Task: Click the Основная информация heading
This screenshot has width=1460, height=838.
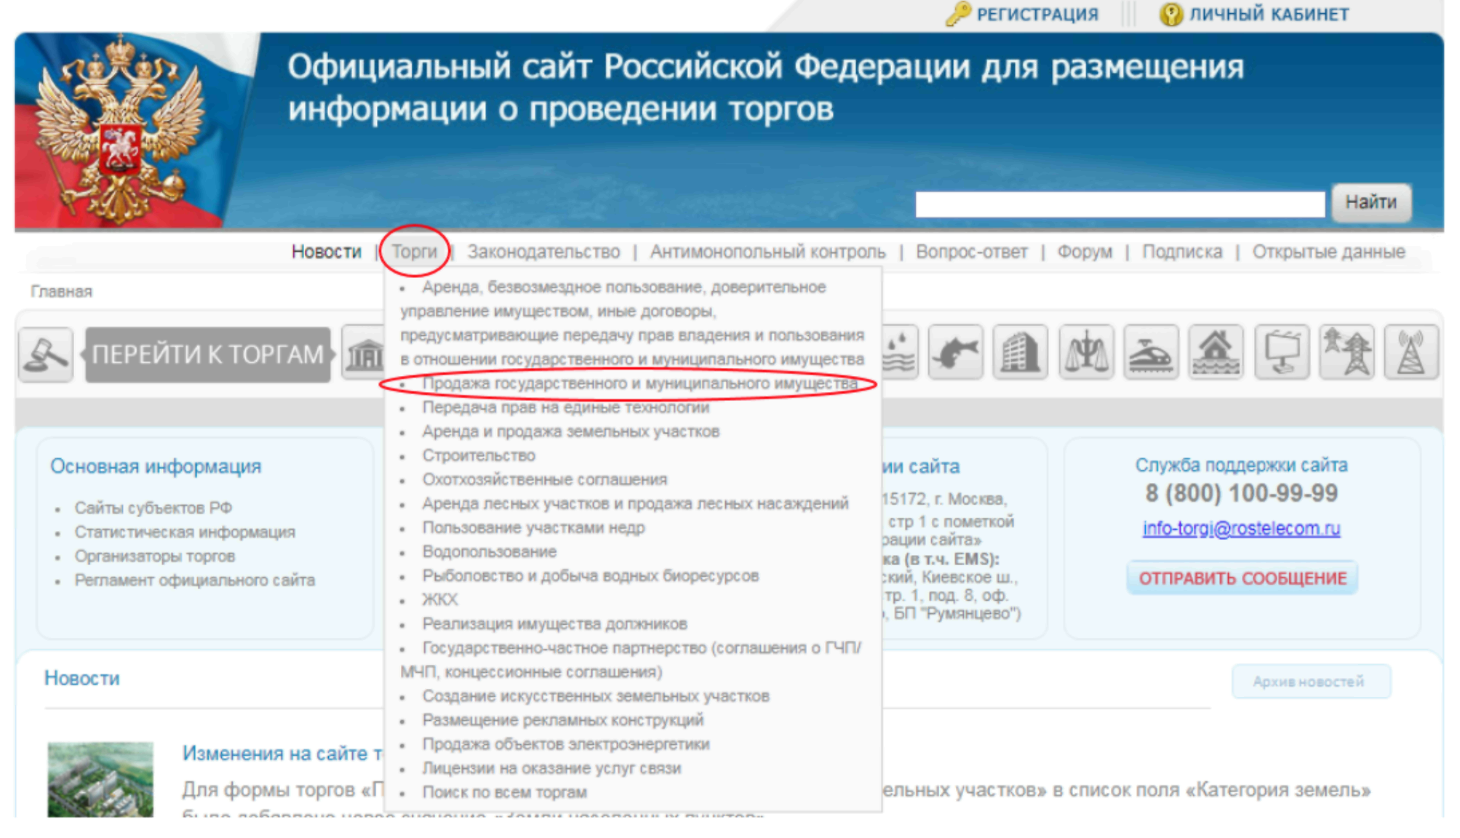Action: click(156, 466)
